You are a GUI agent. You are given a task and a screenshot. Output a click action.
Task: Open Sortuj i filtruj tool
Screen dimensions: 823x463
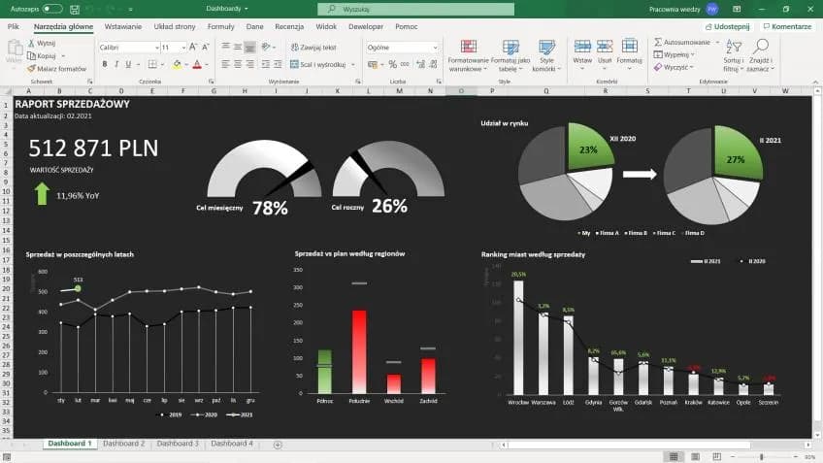(732, 56)
